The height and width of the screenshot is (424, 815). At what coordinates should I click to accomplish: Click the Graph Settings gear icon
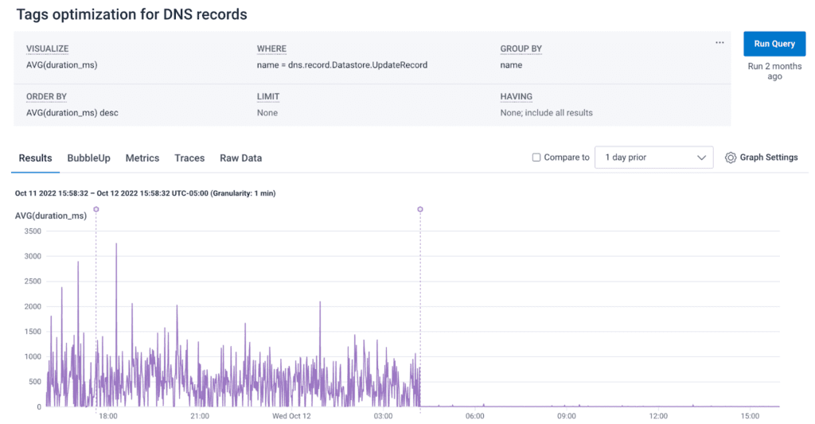[730, 158]
